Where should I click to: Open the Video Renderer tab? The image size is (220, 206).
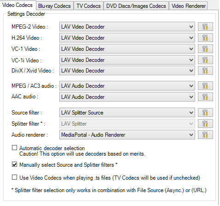tap(189, 6)
